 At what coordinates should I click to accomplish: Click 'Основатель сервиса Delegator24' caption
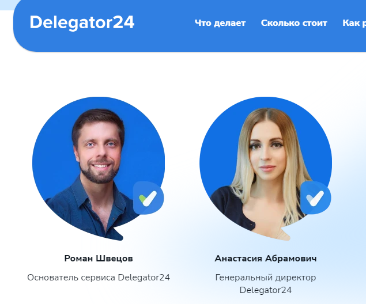click(x=99, y=278)
